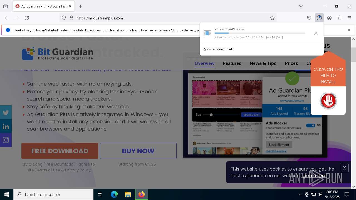
Task: Toggle the downloads panel toolbar button
Action: tap(319, 18)
